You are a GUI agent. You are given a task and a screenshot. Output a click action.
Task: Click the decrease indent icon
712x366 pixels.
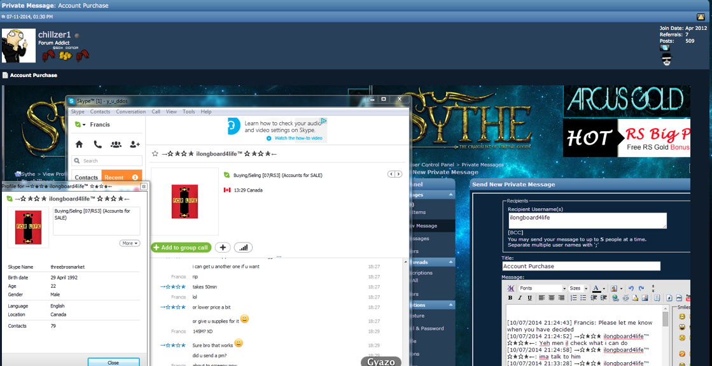click(x=593, y=298)
